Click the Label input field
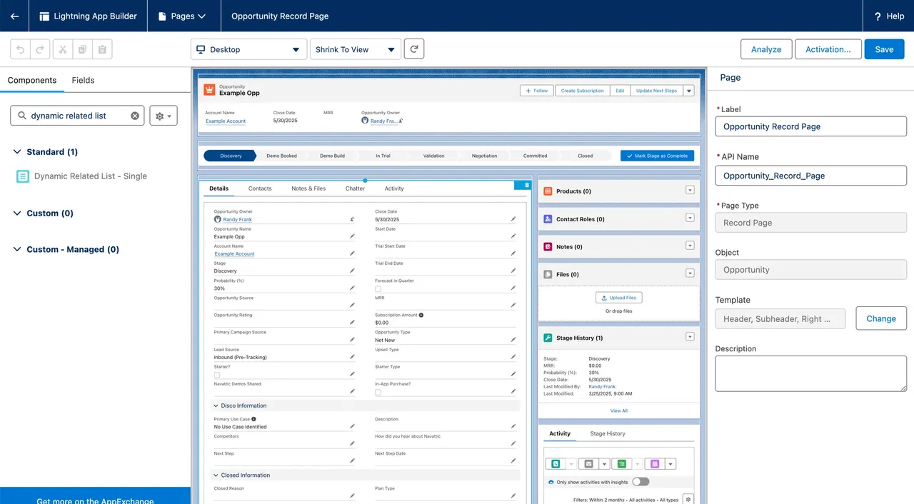This screenshot has width=914, height=504. 811,126
